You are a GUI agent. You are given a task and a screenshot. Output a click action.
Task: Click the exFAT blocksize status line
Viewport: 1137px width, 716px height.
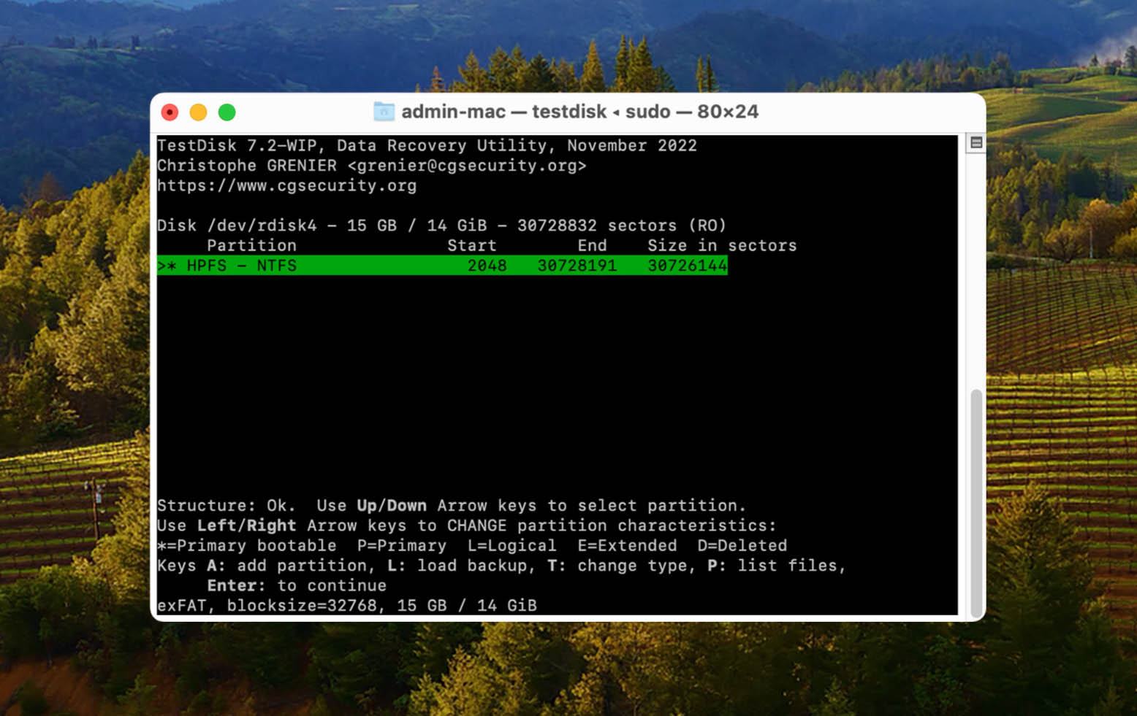pyautogui.click(x=347, y=604)
